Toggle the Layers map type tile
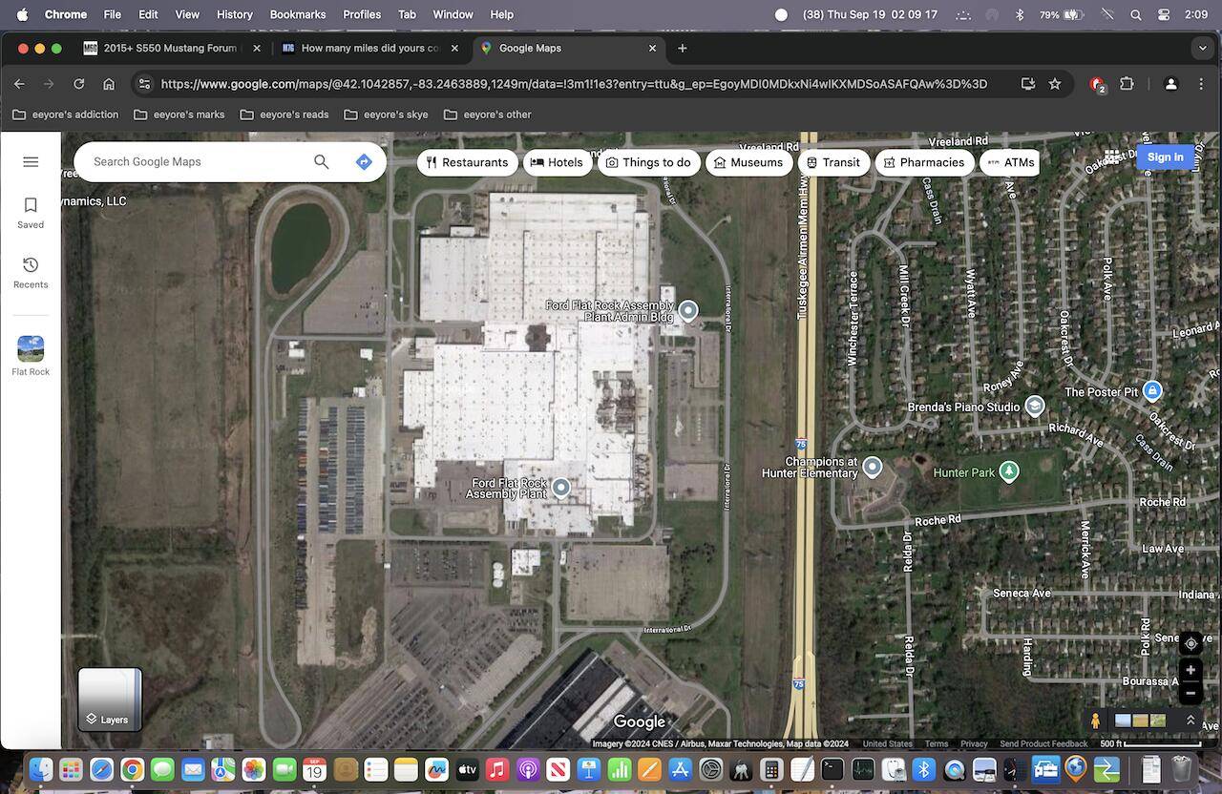 coord(110,699)
